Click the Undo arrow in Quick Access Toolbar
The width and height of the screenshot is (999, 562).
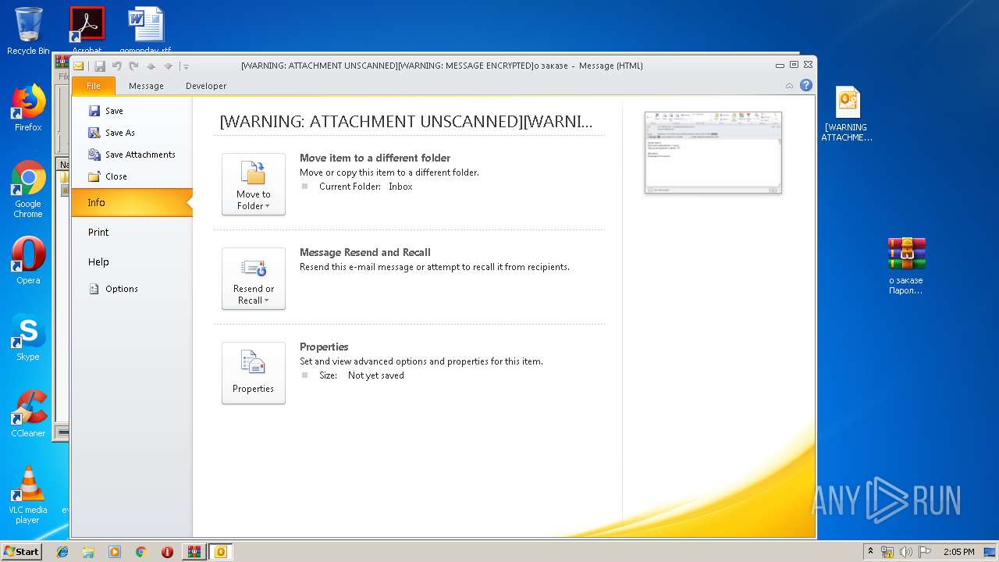click(117, 66)
